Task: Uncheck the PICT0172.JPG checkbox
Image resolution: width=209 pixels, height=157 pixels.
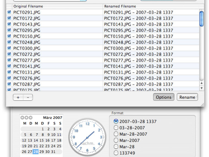Action: (x=9, y=18)
